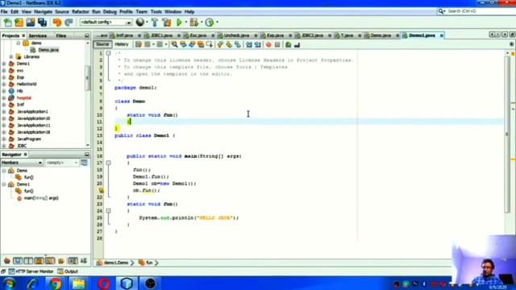
Task: Click the Navigator filter settings icon beside the empty combo
Action: [84, 163]
